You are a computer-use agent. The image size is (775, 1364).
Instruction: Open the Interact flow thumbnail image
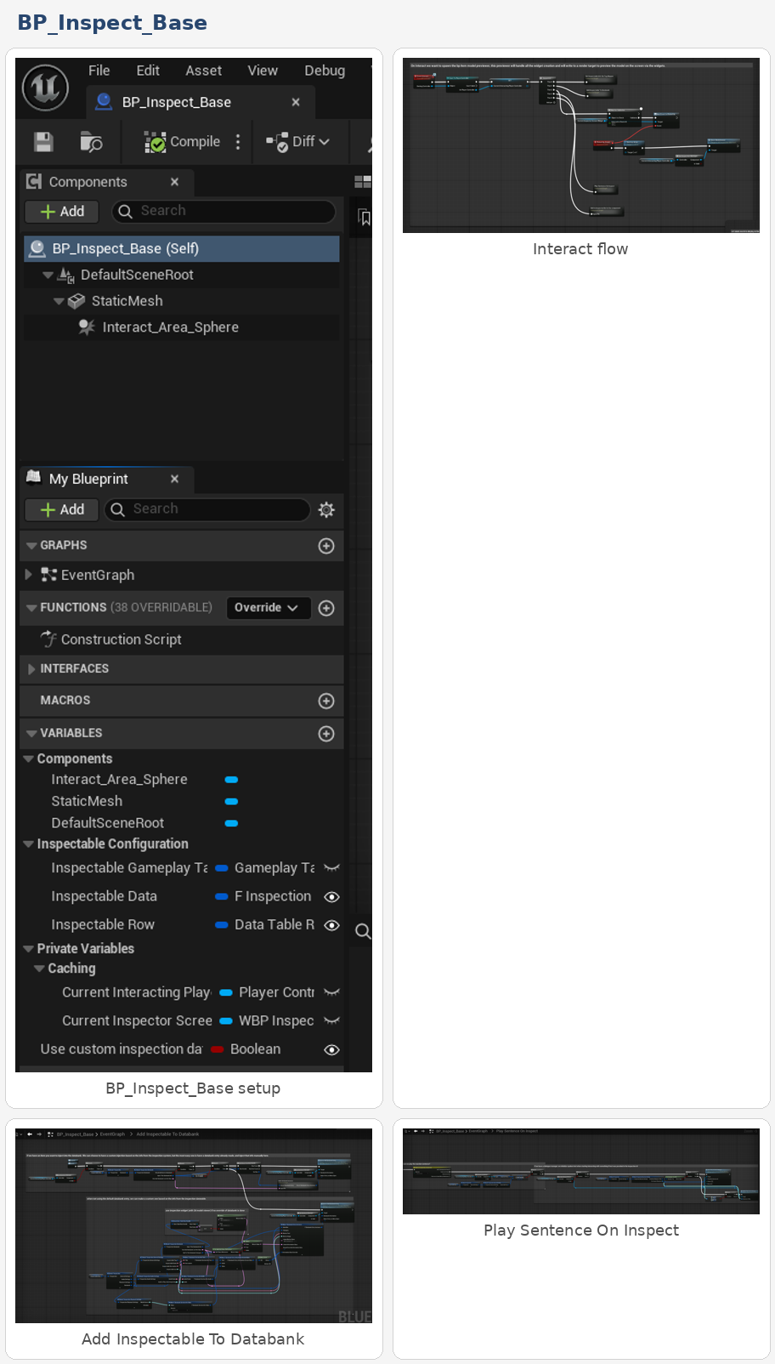(581, 145)
